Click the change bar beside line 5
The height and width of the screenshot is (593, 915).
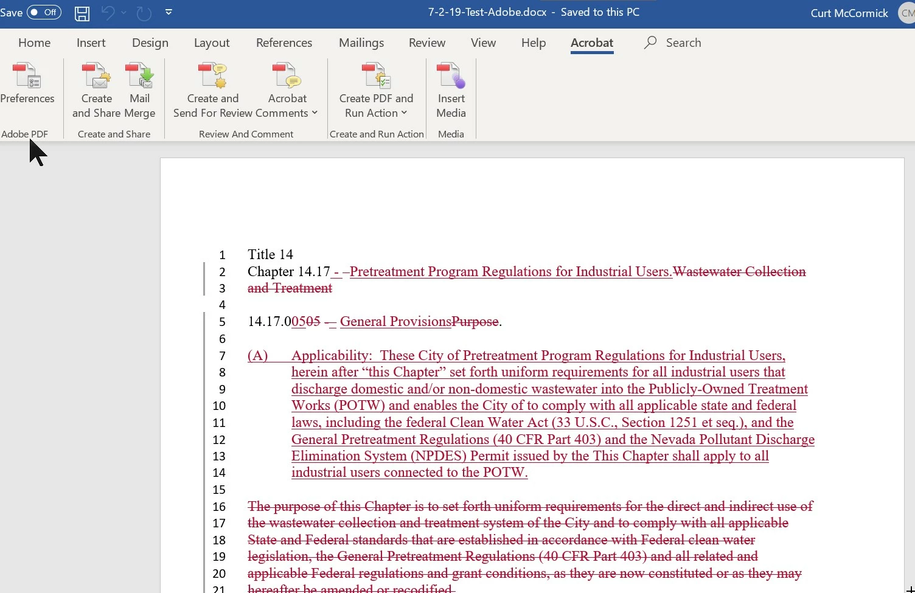tap(204, 321)
